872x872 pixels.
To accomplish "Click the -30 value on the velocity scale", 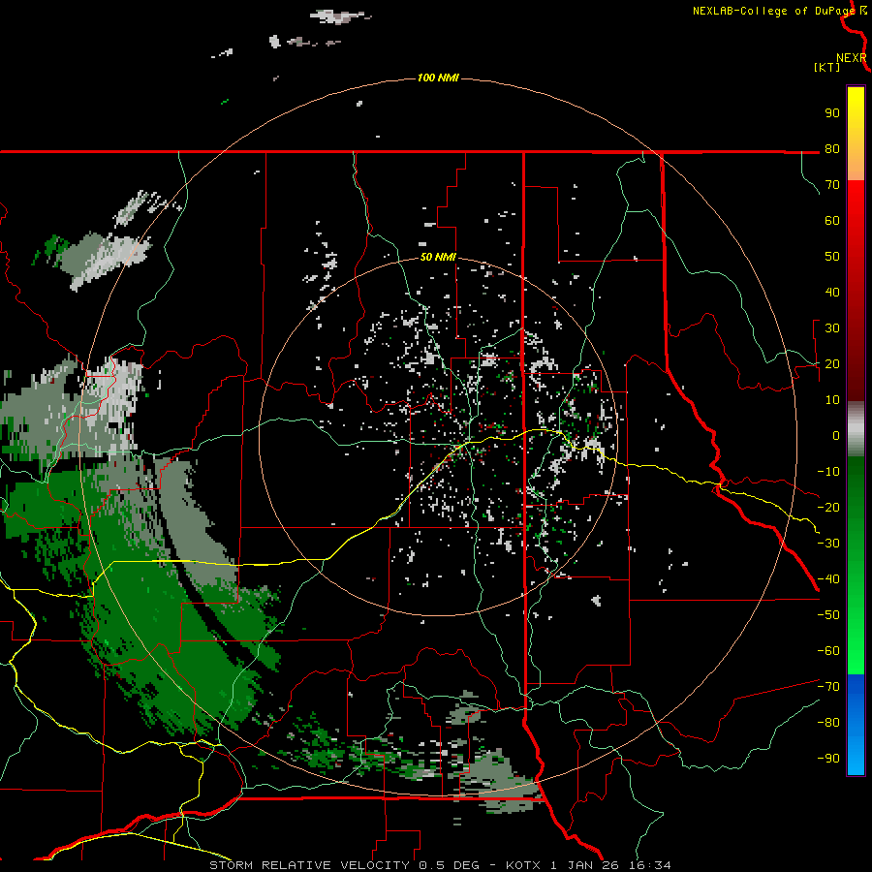I will click(828, 544).
